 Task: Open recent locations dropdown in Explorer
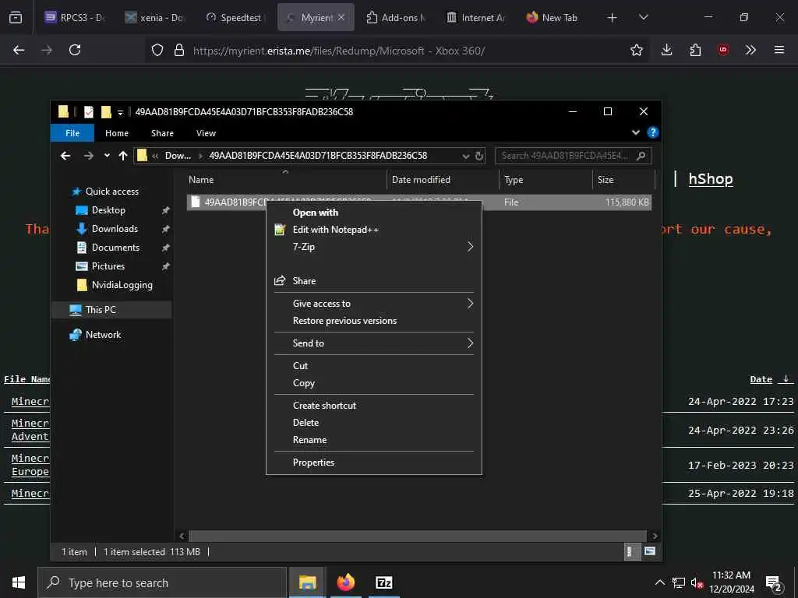[107, 156]
